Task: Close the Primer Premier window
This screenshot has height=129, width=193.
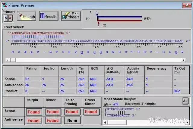Action: click(186, 5)
